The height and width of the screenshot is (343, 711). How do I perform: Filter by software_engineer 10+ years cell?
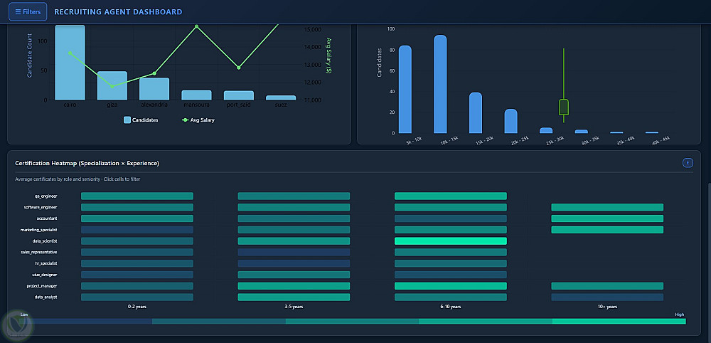[607, 207]
